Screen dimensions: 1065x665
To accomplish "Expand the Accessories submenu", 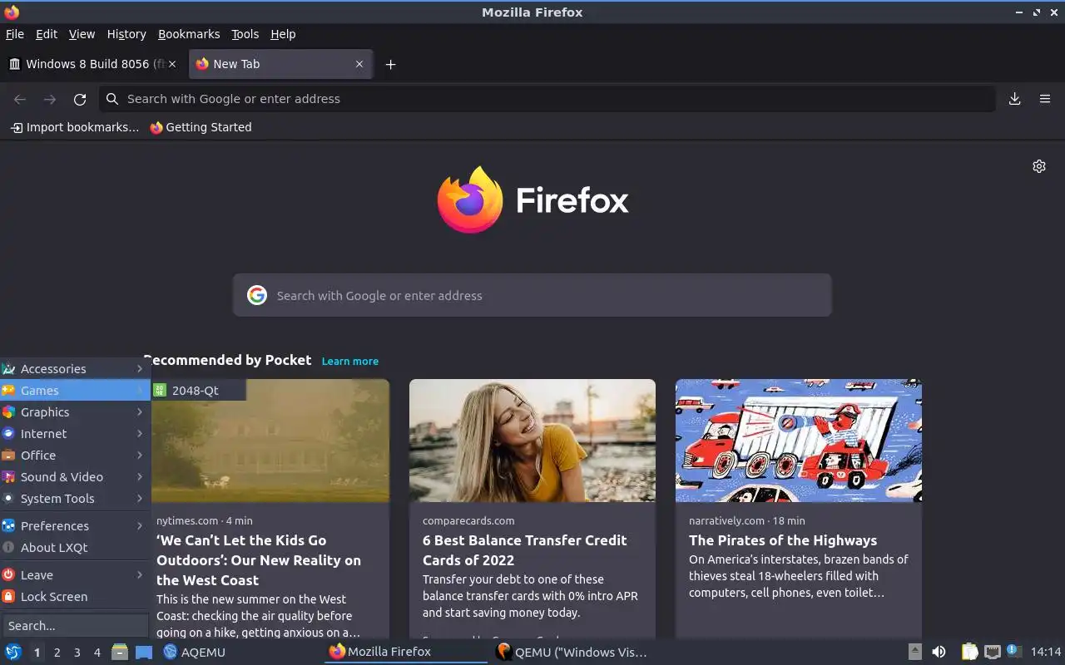I will 75,369.
